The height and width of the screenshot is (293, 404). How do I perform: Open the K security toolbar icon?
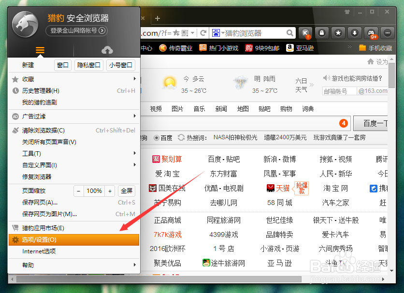pyautogui.click(x=305, y=33)
